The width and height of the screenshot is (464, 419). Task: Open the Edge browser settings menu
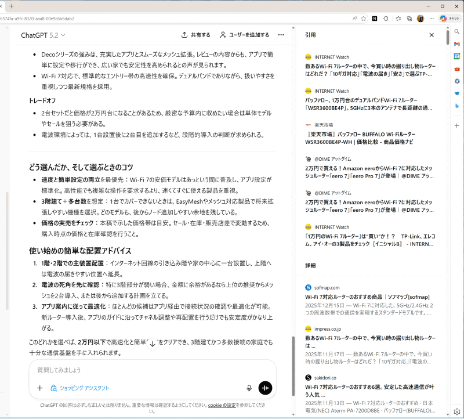click(x=431, y=18)
